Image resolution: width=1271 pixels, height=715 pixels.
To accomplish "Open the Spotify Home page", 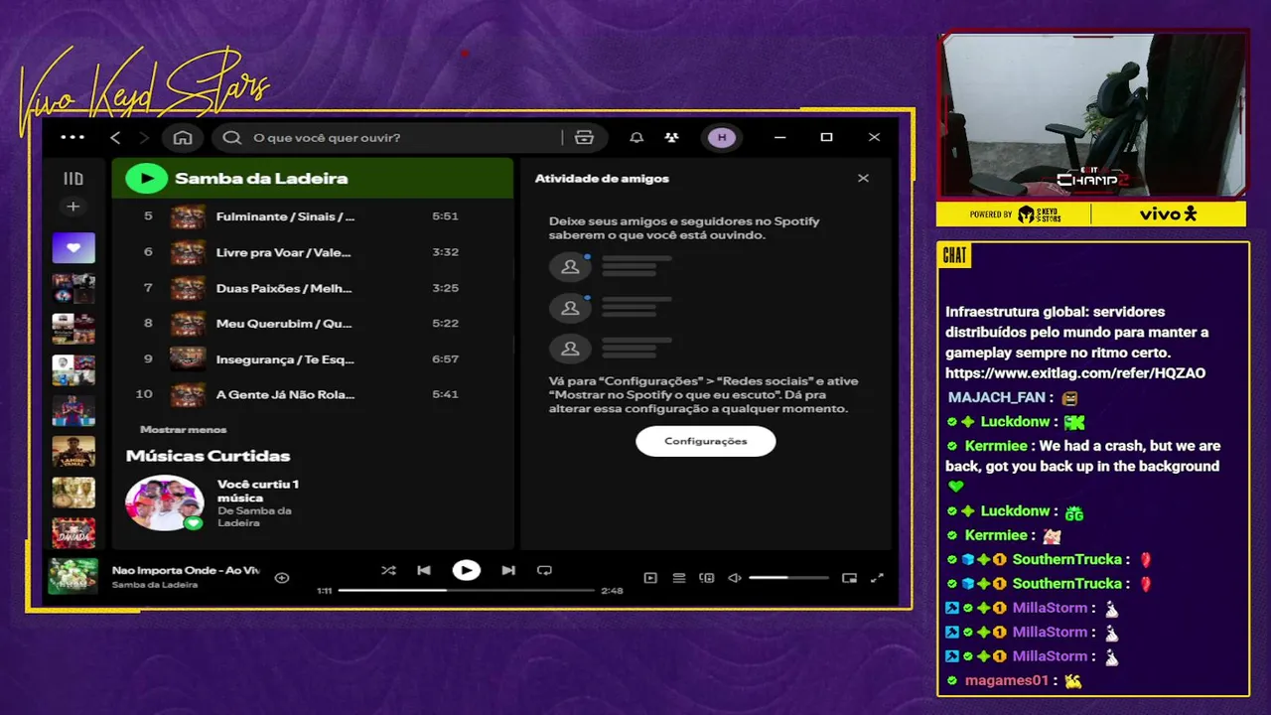I will coord(183,137).
